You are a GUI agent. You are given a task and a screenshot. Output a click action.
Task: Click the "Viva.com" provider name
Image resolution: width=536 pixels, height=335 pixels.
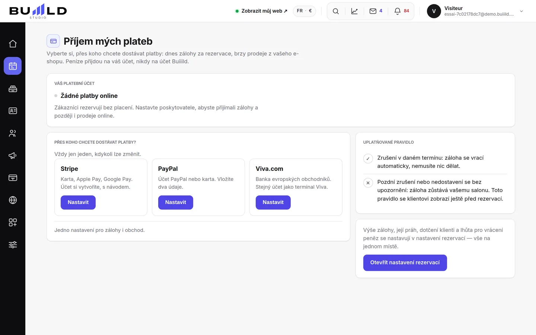(269, 169)
